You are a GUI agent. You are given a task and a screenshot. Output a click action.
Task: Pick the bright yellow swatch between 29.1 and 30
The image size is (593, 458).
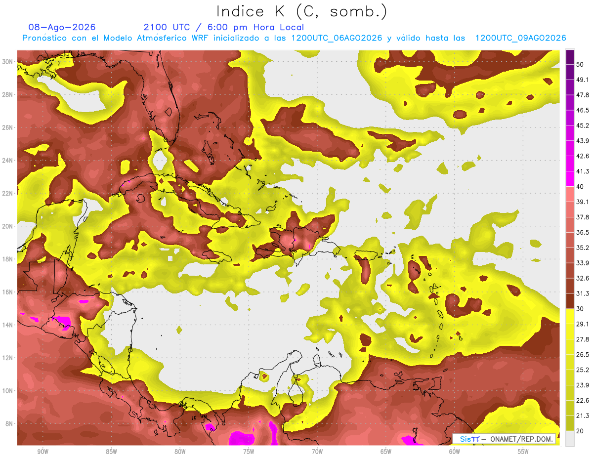pos(570,316)
